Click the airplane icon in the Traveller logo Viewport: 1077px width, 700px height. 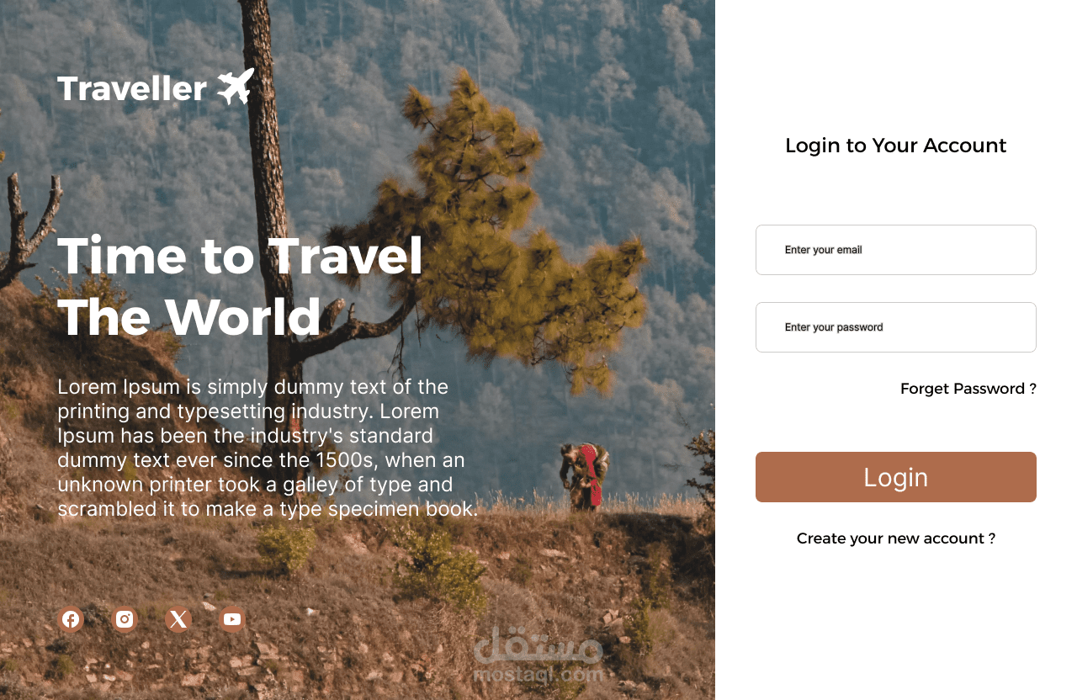[236, 87]
